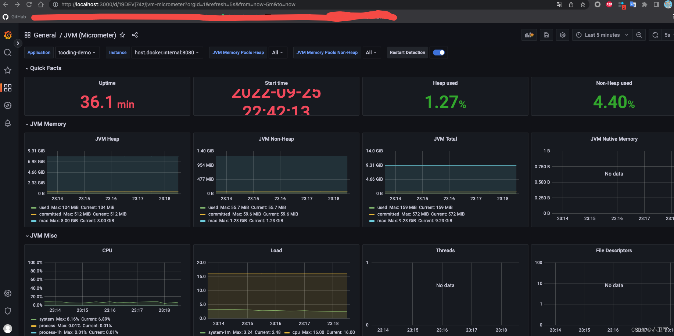
Task: Open the Alerting bell in the sidebar
Action: click(8, 123)
